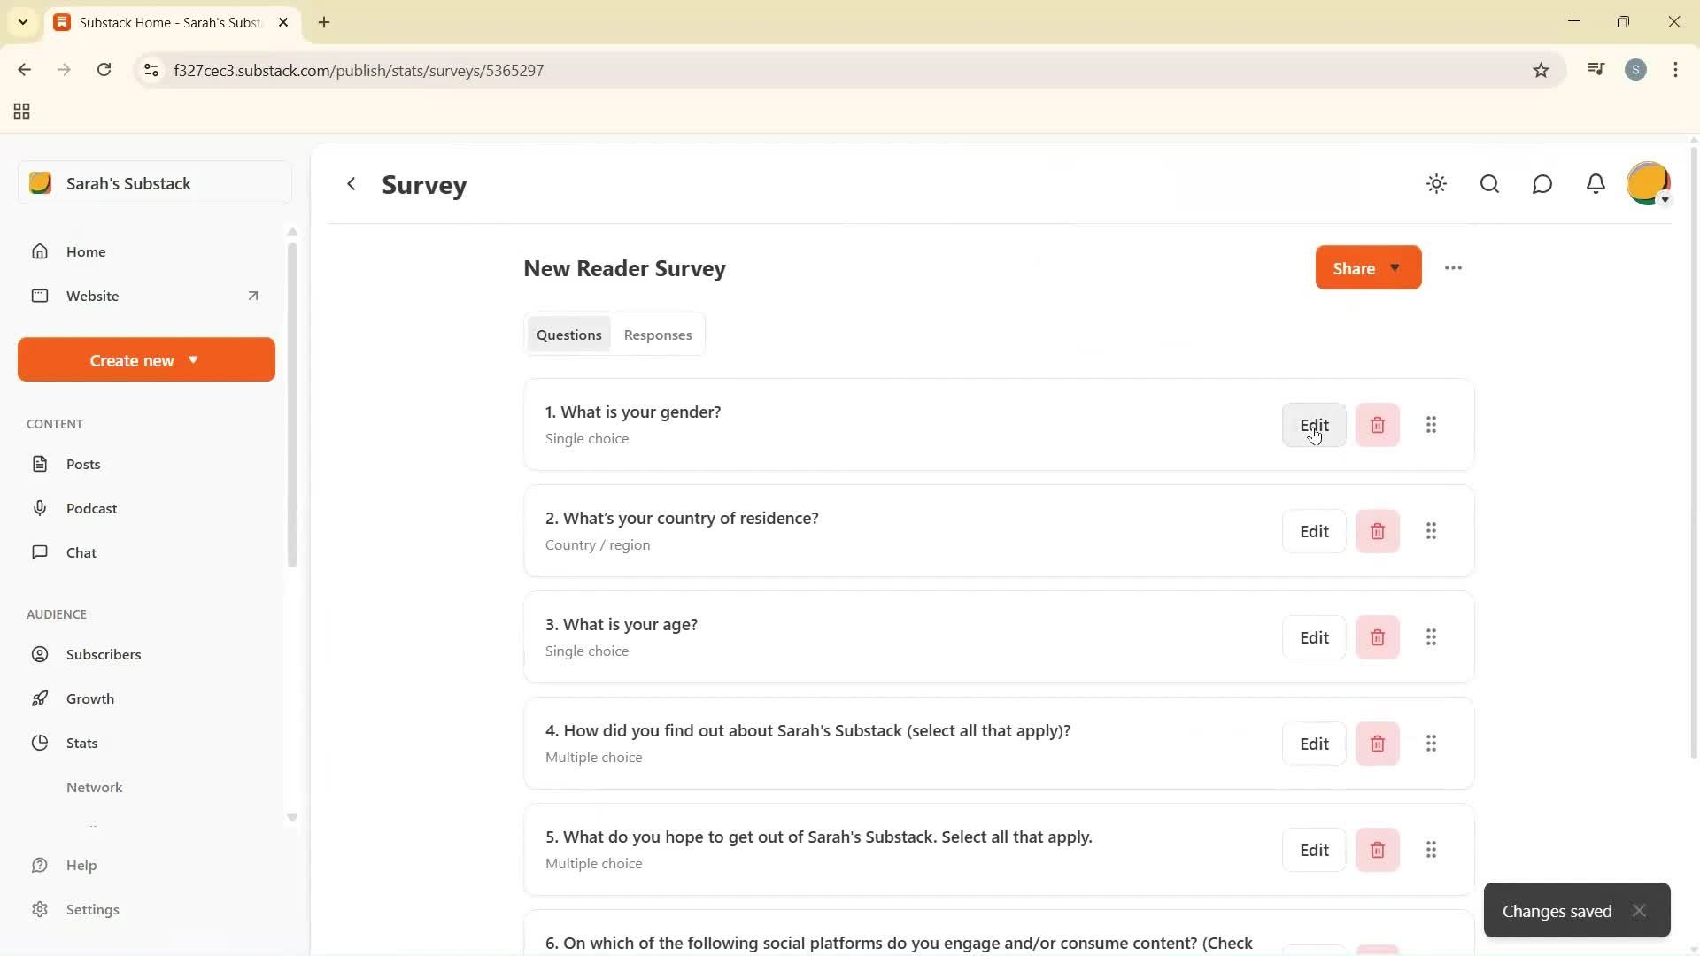This screenshot has width=1700, height=956.
Task: Open Growth stats from the sidebar
Action: click(91, 698)
